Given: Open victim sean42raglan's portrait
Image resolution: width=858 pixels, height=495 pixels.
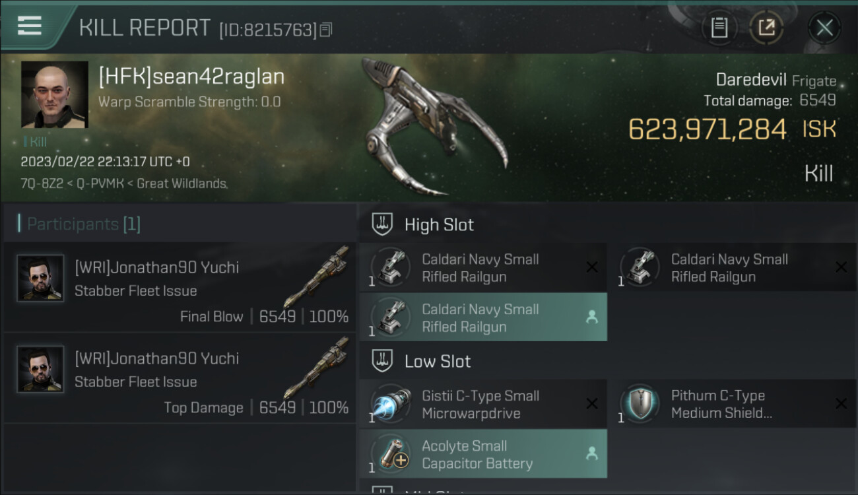Looking at the screenshot, I should point(55,94).
